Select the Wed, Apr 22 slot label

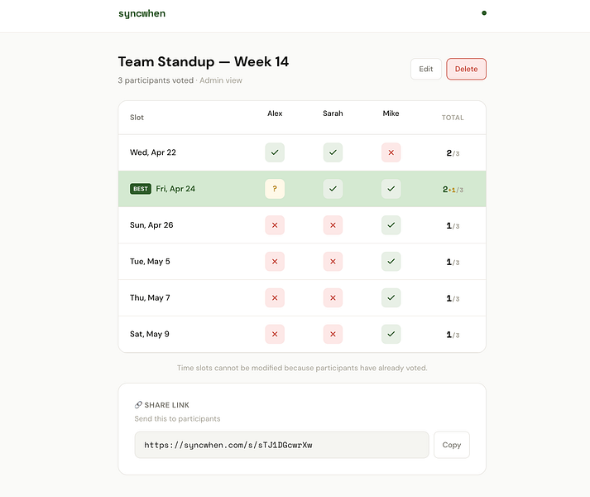coord(153,152)
